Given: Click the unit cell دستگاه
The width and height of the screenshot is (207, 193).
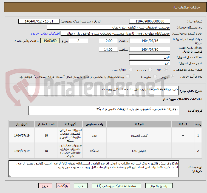Looking at the screenshot, I should click(x=95, y=151).
